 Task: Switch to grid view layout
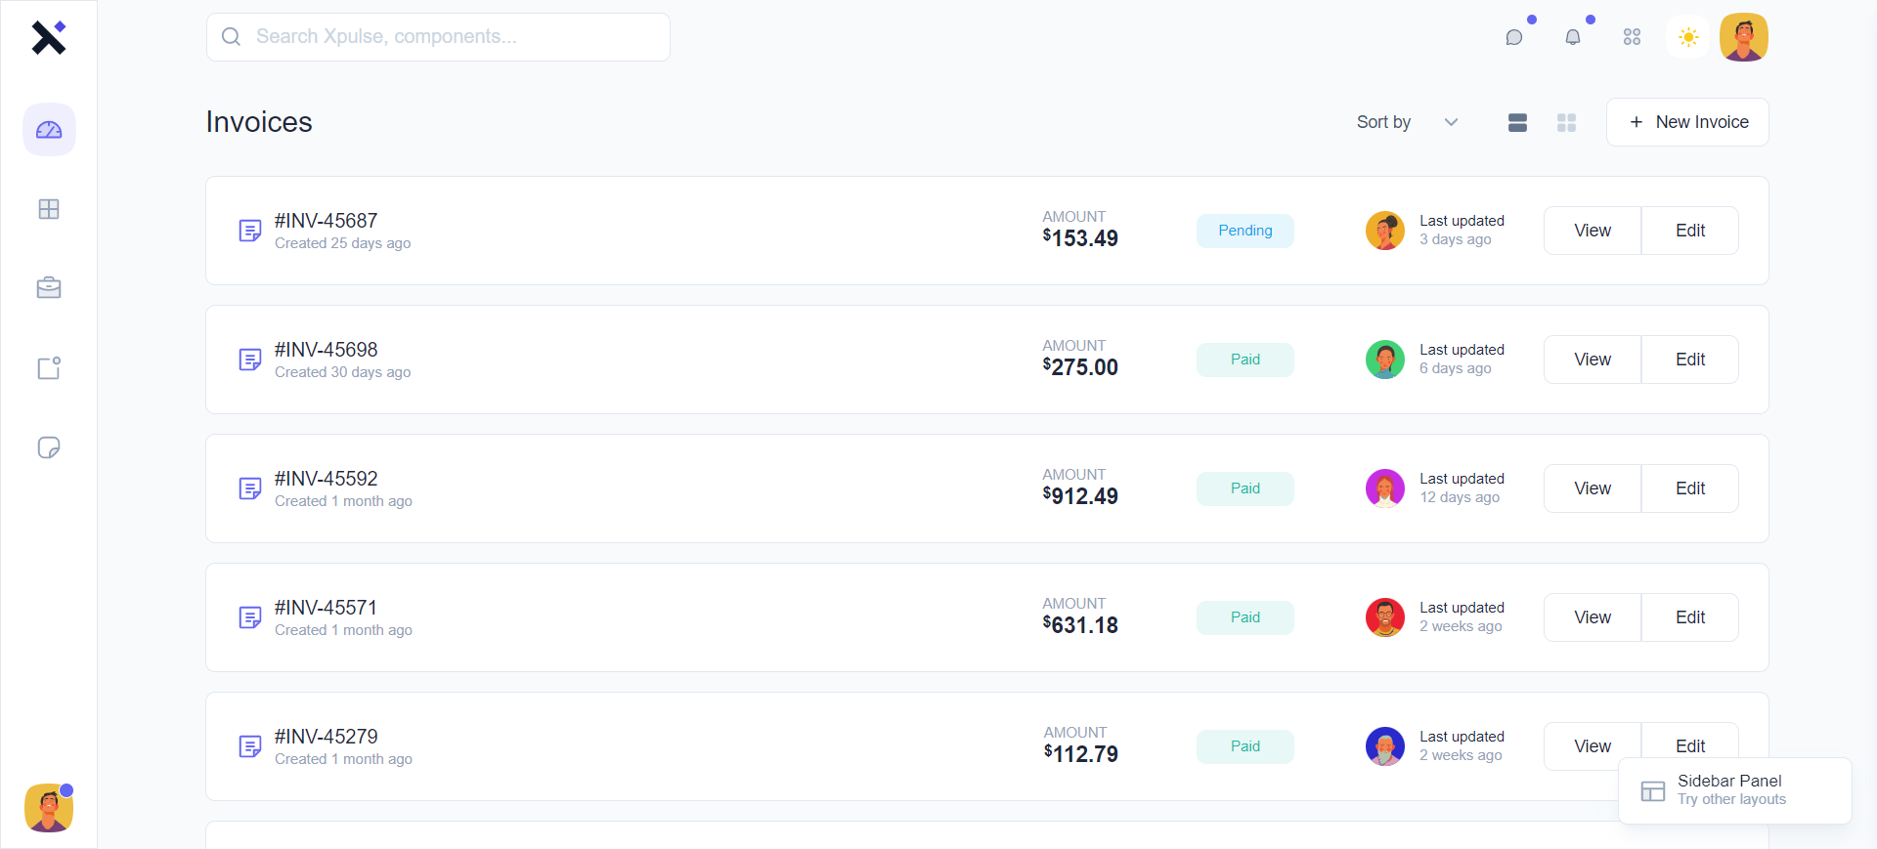coord(1566,122)
